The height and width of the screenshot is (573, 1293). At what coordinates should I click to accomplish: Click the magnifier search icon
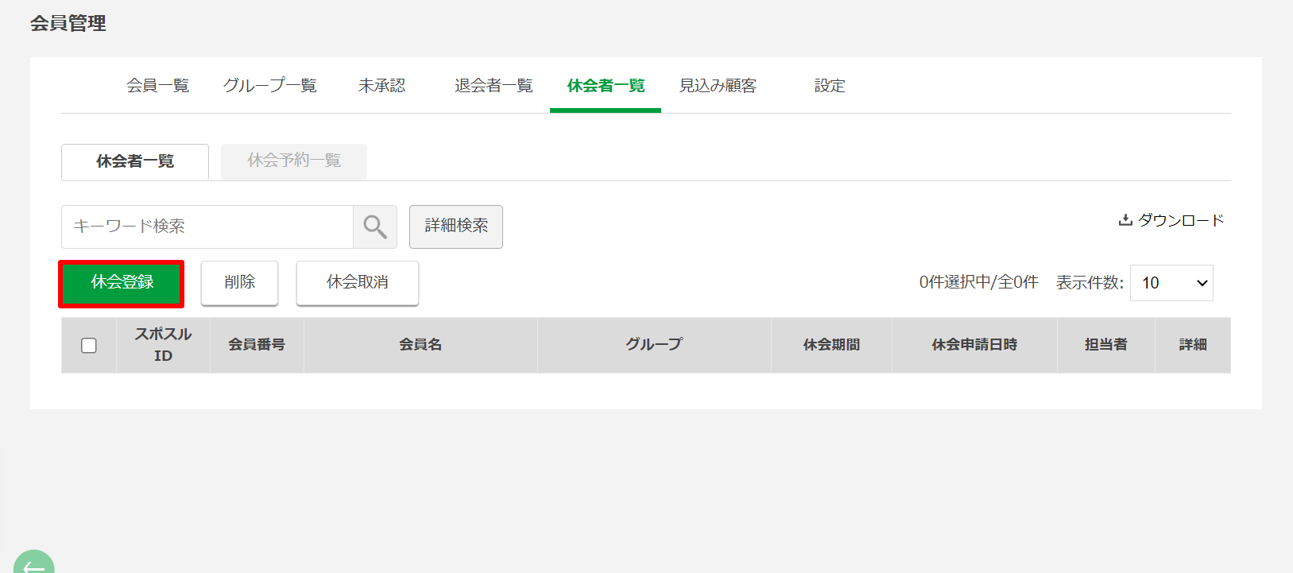[375, 226]
